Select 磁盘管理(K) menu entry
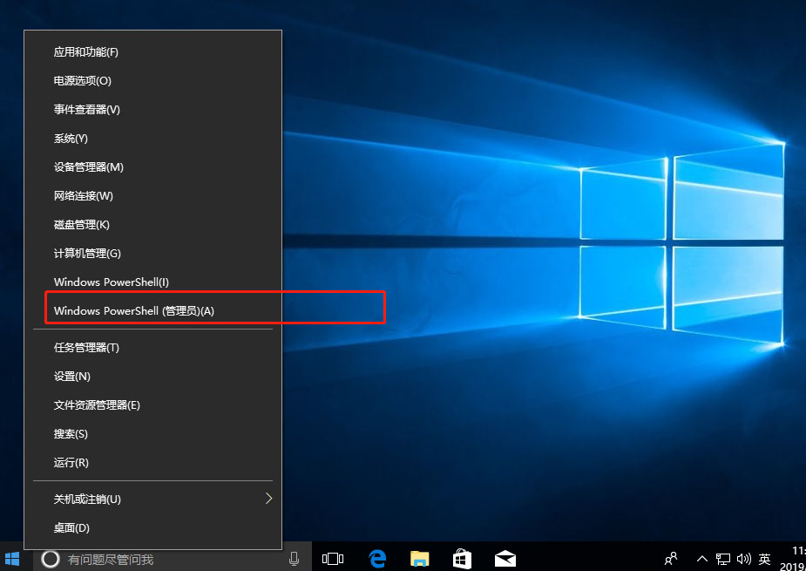806x571 pixels. coord(82,224)
